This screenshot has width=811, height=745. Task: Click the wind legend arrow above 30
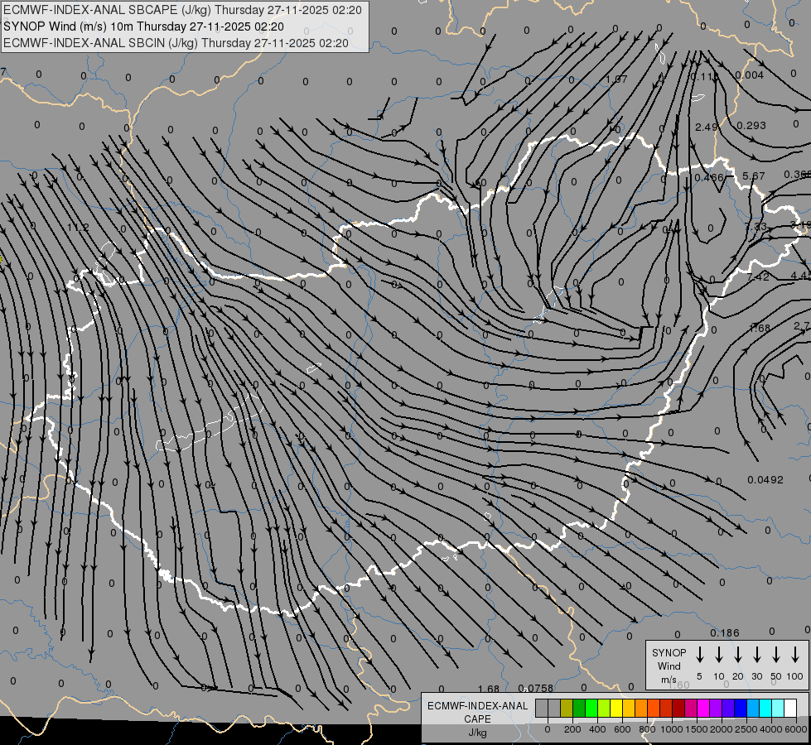click(x=756, y=655)
